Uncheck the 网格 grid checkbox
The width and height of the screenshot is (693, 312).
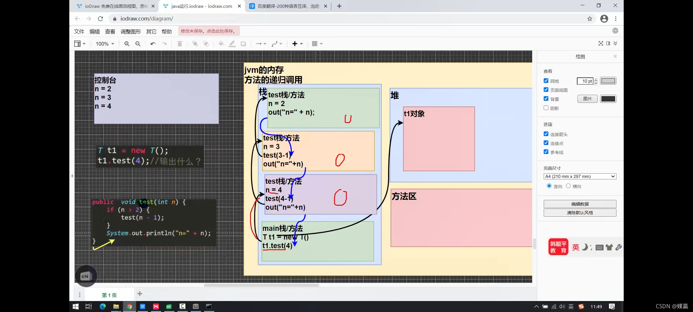tap(546, 81)
